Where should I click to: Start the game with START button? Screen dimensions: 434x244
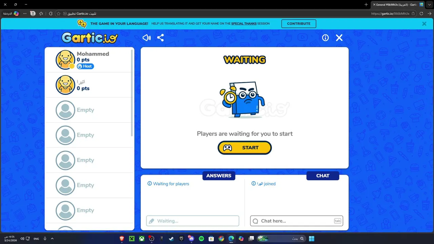coord(244,148)
